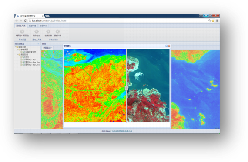Click the swipe divider handle between the images

point(126,88)
